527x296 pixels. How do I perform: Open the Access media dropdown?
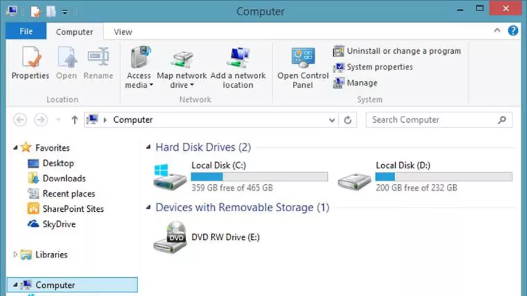[139, 67]
